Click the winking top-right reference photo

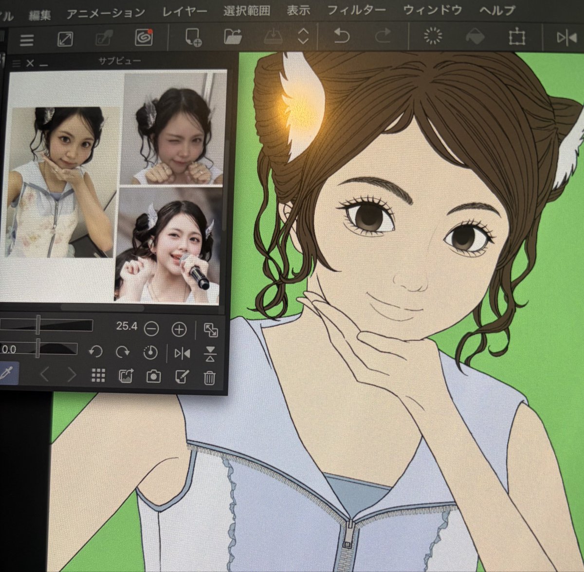click(174, 129)
